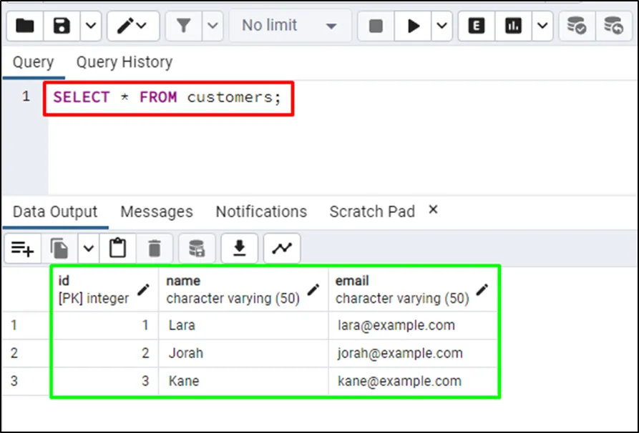The height and width of the screenshot is (433, 639).
Task: Click the Explain (E) icon
Action: click(x=476, y=26)
